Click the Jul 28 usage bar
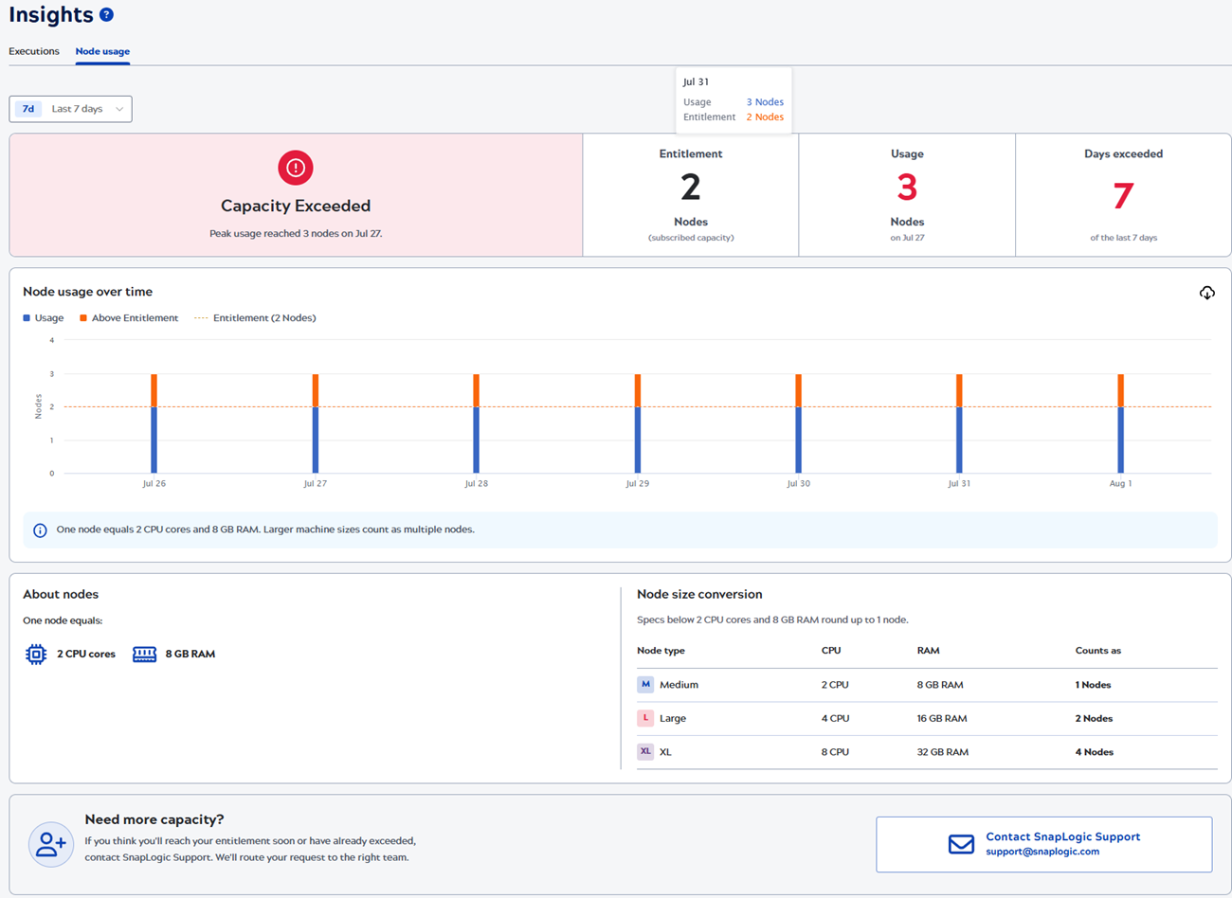This screenshot has width=1232, height=898. [x=477, y=423]
